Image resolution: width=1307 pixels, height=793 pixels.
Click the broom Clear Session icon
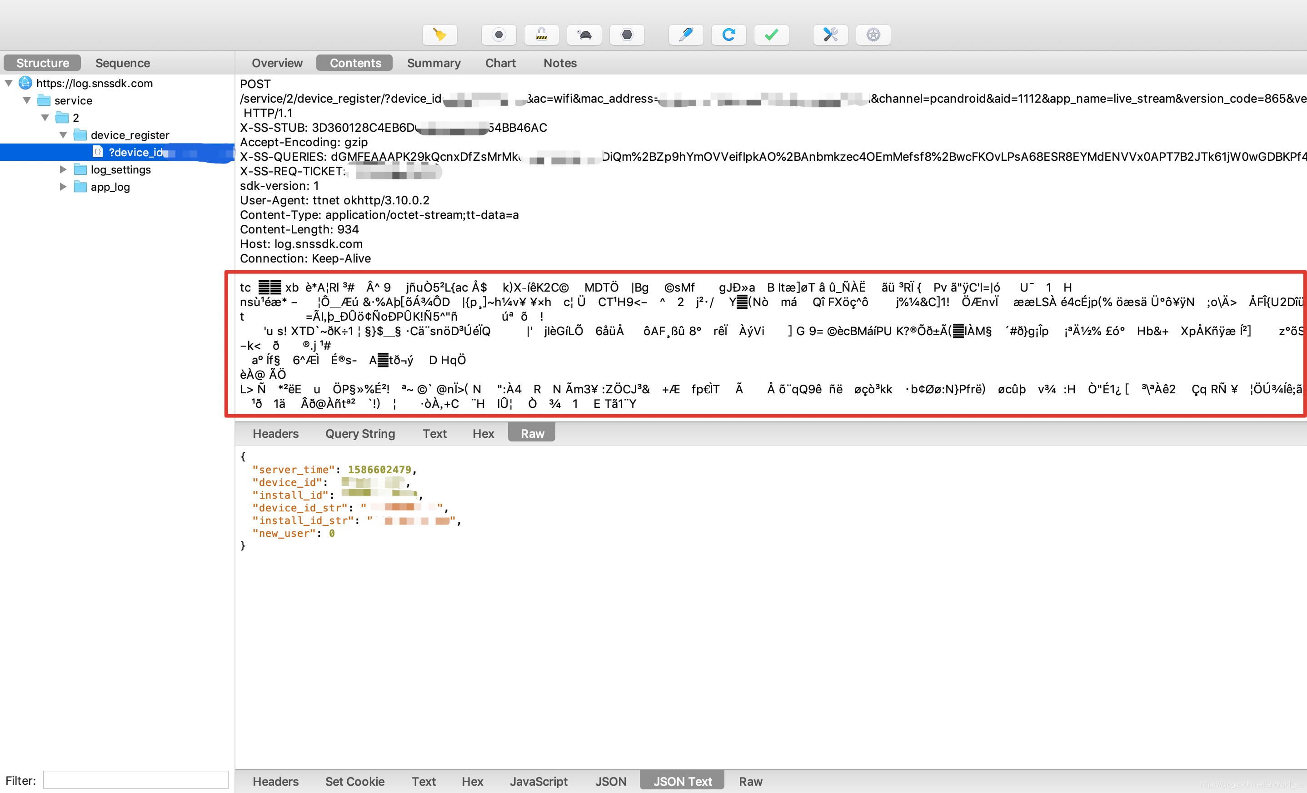[439, 35]
